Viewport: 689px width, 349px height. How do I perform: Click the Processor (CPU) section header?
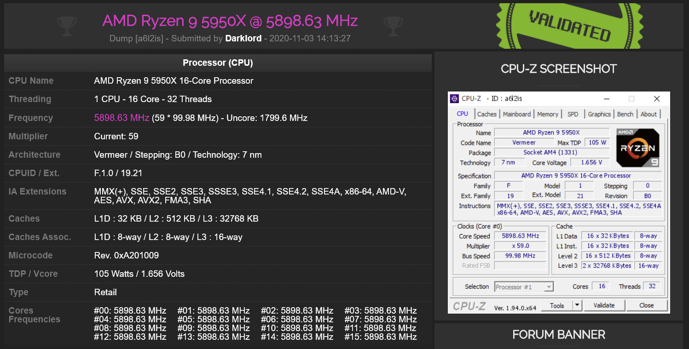[x=218, y=63]
